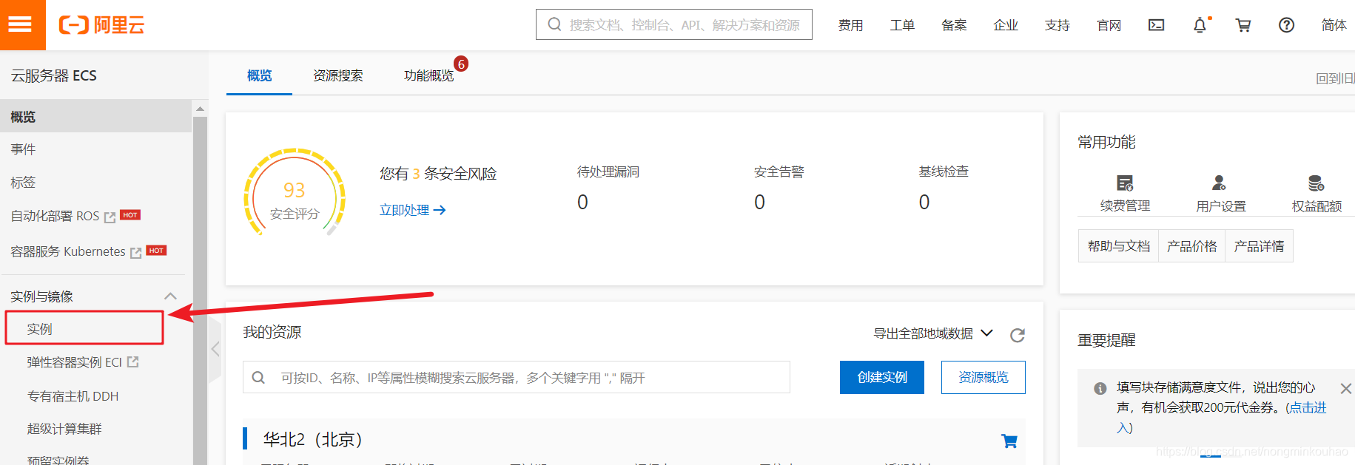Click the 创建实例 button
The image size is (1355, 465).
[882, 377]
